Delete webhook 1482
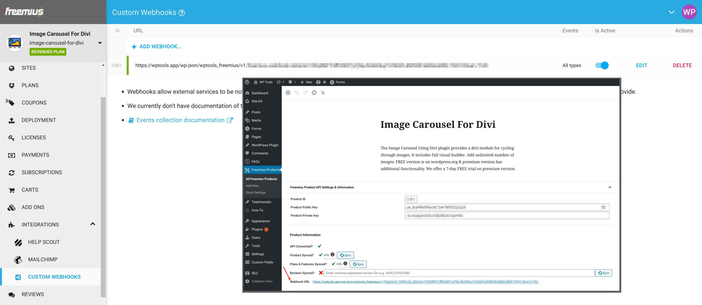This screenshot has width=702, height=305. coord(682,65)
